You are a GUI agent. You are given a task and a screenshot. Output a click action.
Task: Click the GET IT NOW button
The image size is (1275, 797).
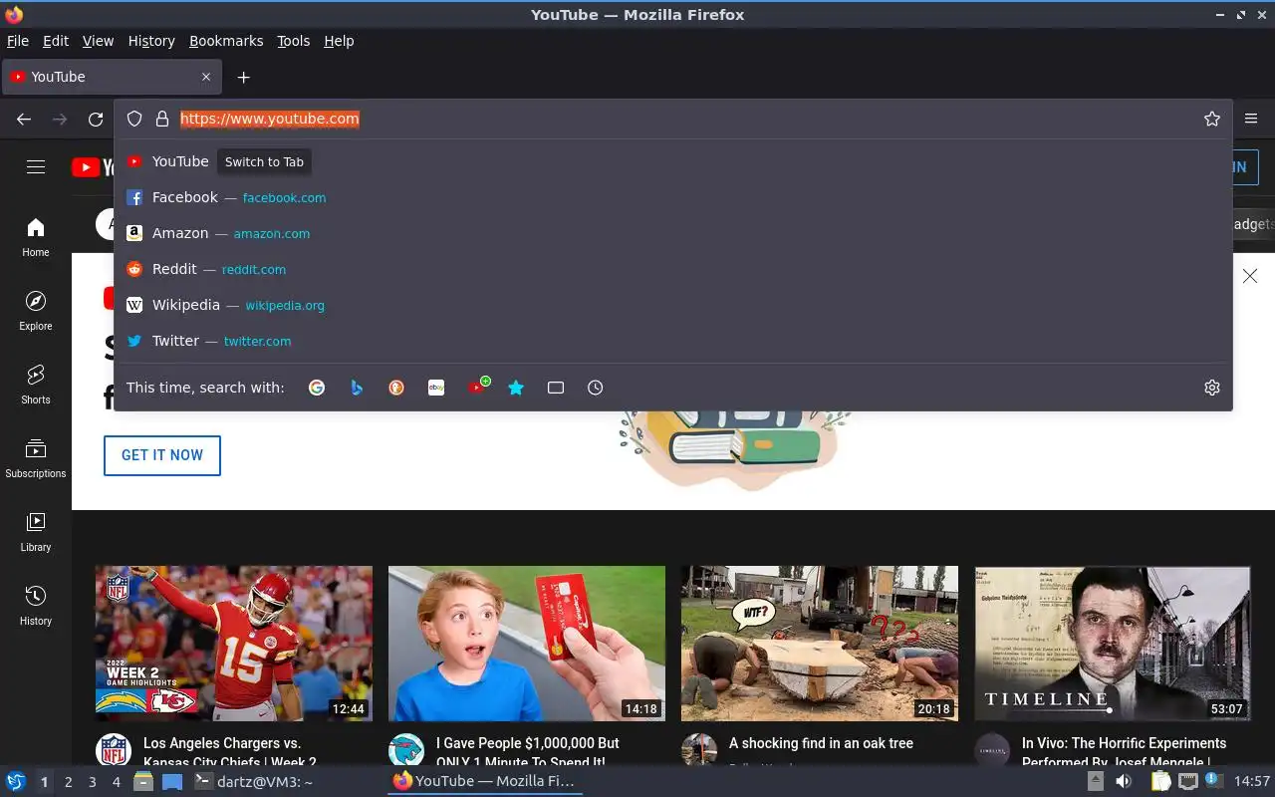point(162,455)
